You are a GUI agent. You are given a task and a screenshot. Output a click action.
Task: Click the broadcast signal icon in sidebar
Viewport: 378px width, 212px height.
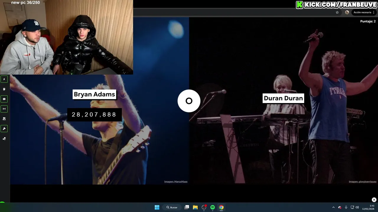point(4,109)
